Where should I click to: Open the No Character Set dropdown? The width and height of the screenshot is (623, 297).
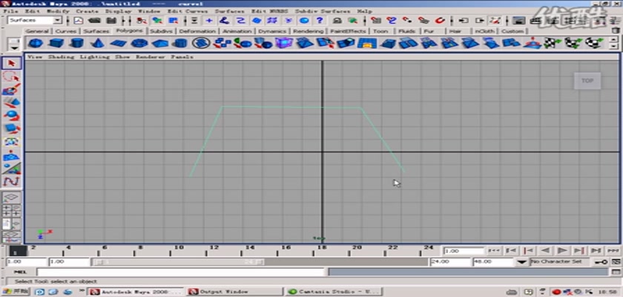tap(561, 262)
